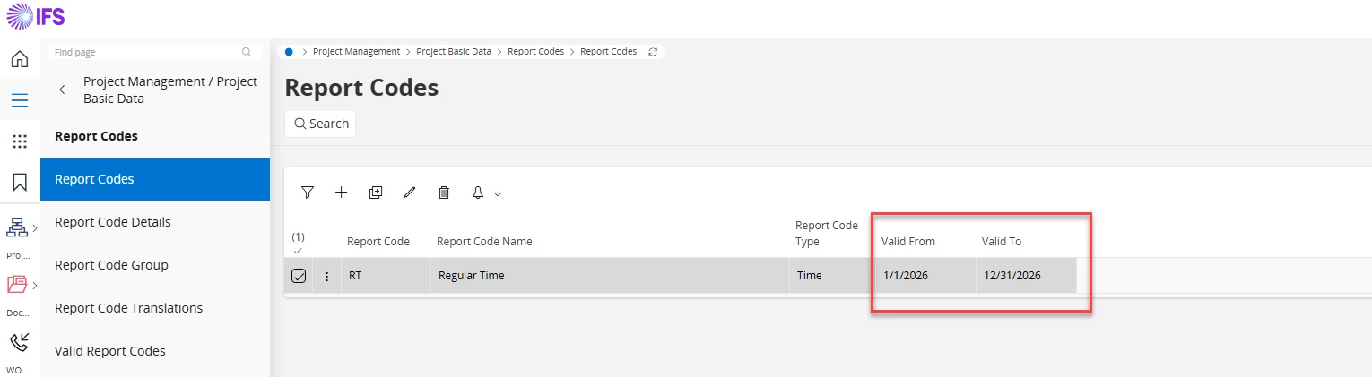Toggle the hamburger navigation menu icon
The height and width of the screenshot is (377, 1372).
pos(20,100)
